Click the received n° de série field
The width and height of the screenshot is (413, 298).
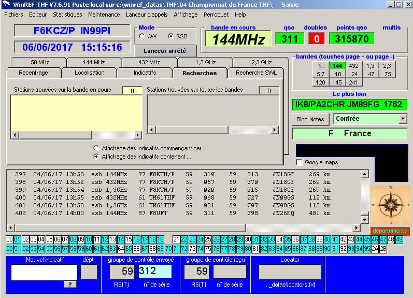click(230, 272)
